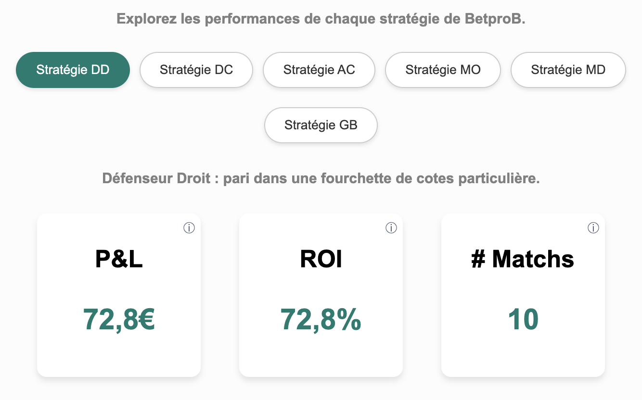The image size is (642, 400).
Task: Choose Stratégie MO
Action: click(443, 70)
